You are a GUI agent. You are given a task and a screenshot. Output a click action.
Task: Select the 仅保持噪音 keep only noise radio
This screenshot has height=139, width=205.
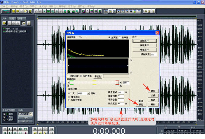[x=69, y=100]
